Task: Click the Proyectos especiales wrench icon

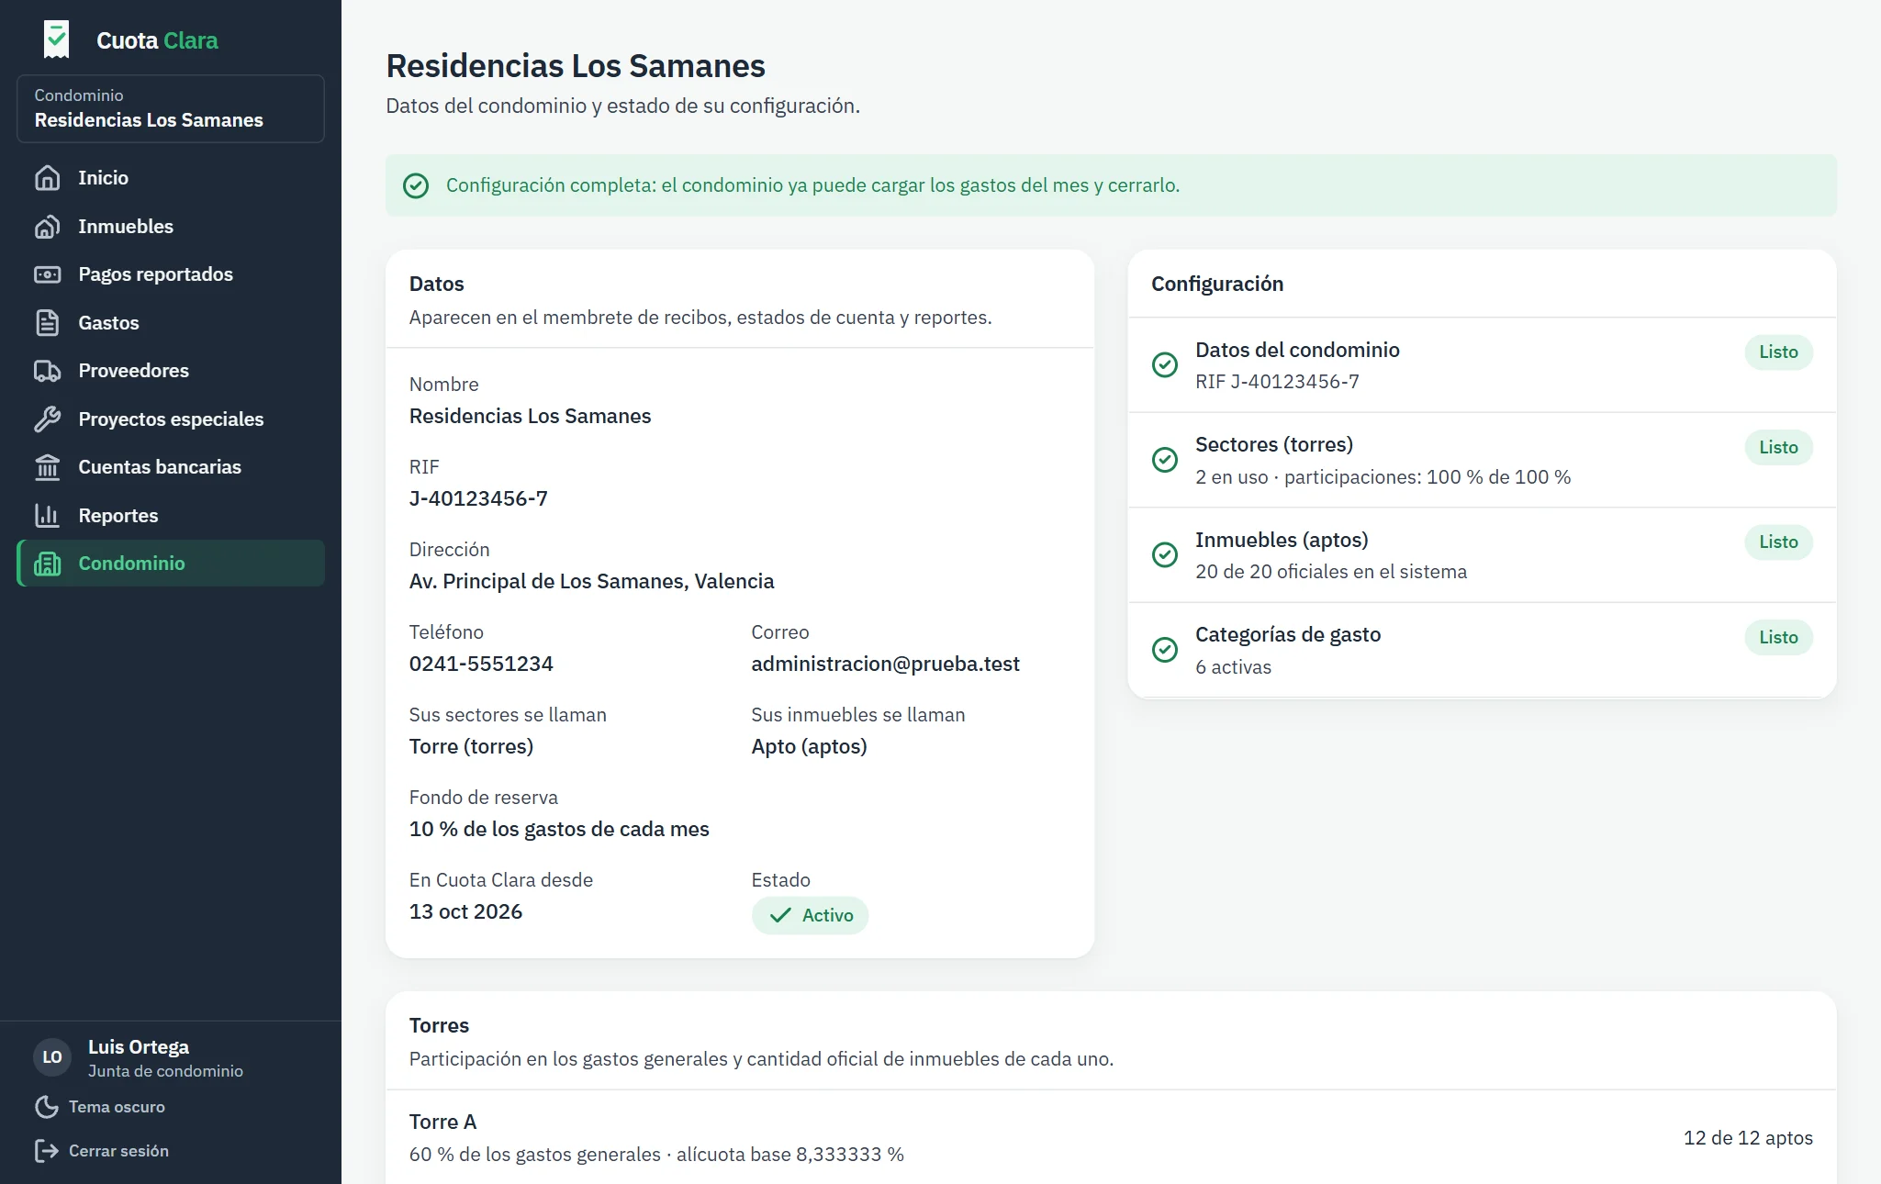Action: pyautogui.click(x=47, y=419)
